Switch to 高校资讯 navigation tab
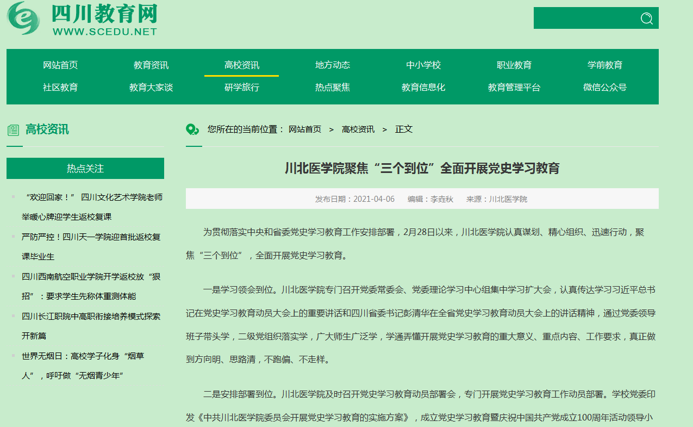The image size is (693, 427). [242, 65]
